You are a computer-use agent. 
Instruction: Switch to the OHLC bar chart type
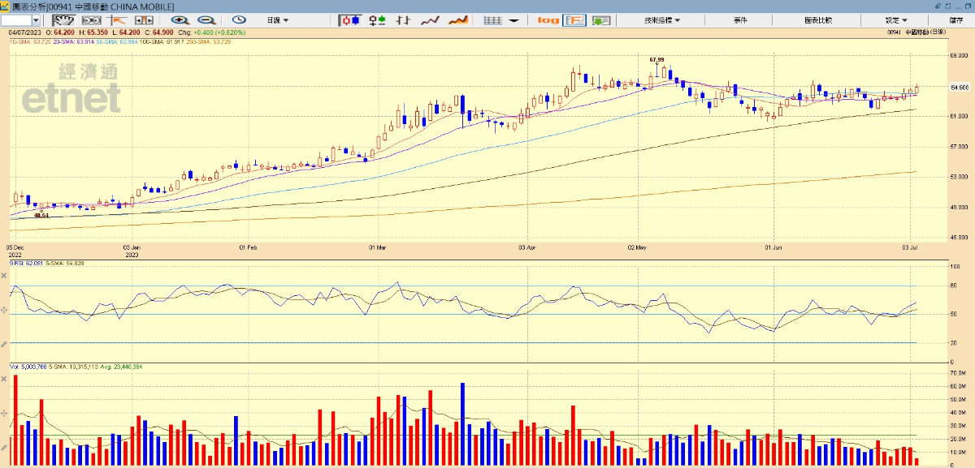(377, 19)
